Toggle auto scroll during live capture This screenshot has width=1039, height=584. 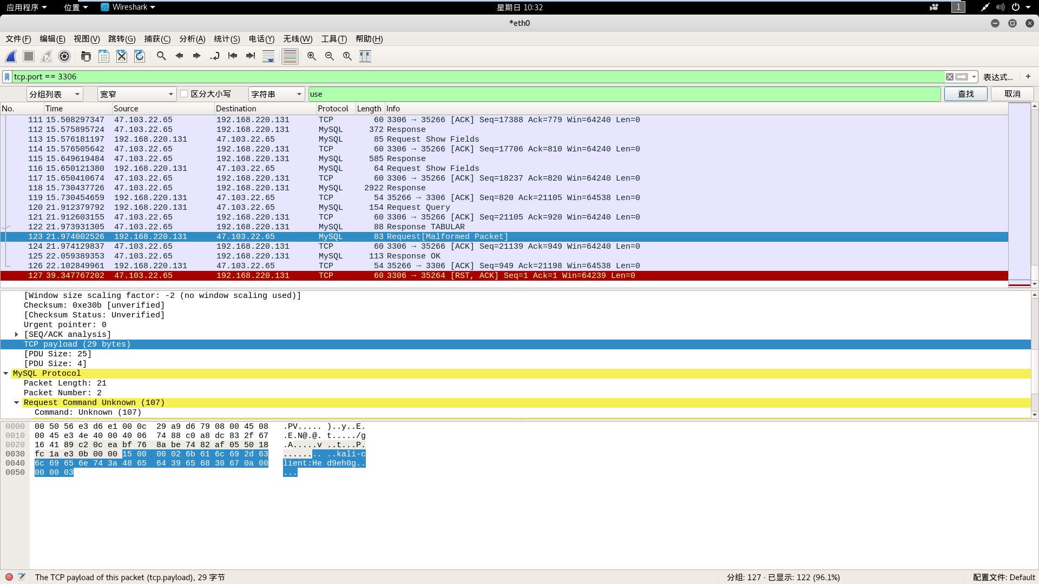[268, 56]
